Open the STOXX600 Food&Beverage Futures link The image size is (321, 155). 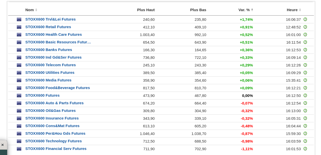coord(57,88)
